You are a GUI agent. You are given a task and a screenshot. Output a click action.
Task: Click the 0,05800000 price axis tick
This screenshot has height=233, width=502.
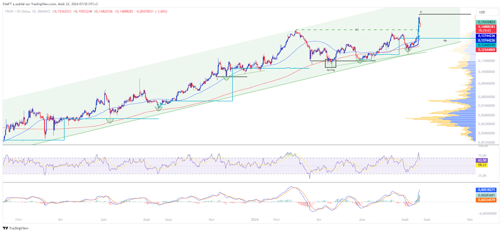pyautogui.click(x=486, y=133)
